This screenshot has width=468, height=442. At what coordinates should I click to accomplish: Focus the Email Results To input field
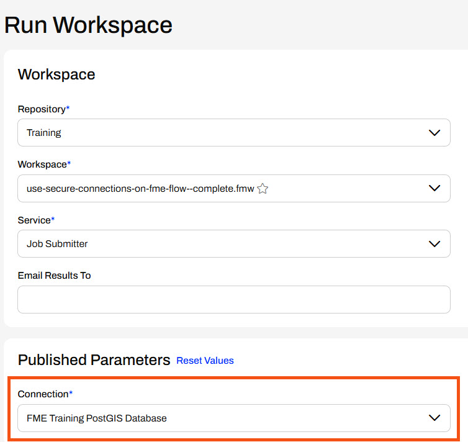click(x=233, y=300)
